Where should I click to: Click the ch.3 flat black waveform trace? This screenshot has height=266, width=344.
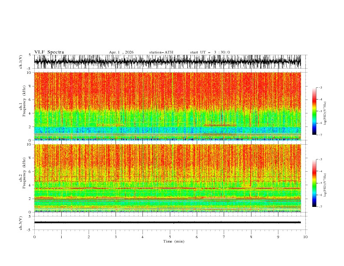tap(167, 223)
